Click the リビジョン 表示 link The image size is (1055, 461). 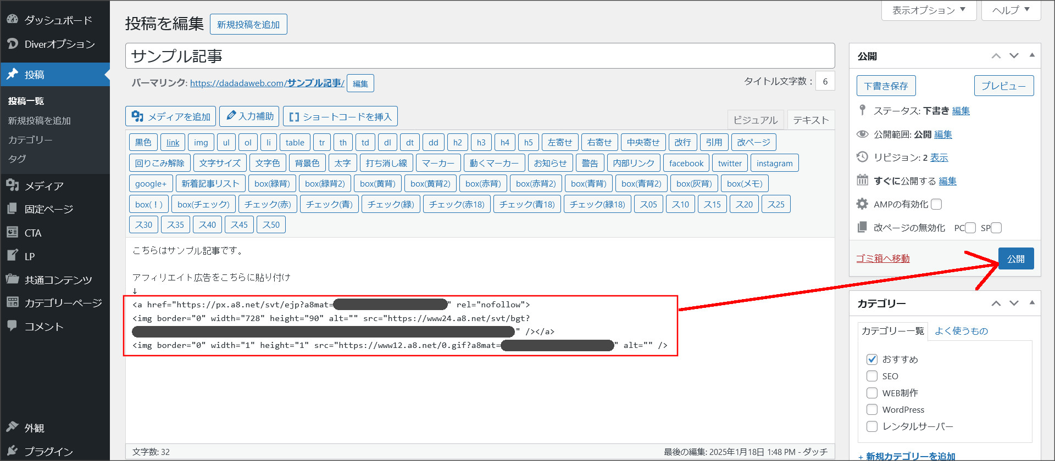click(939, 158)
